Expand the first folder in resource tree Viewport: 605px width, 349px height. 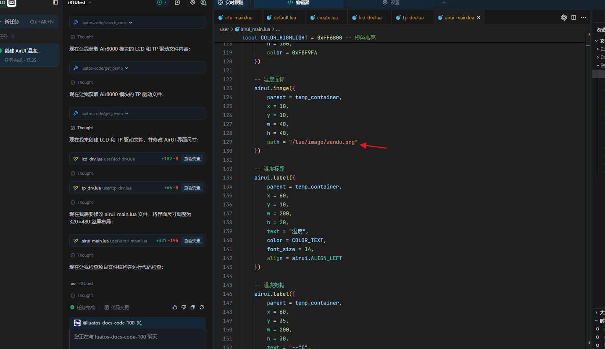598,49
